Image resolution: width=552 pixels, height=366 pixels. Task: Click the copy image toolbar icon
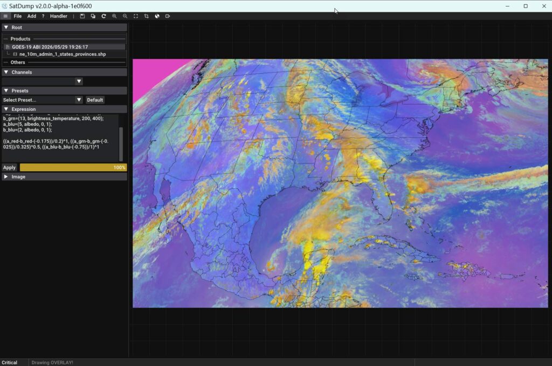(93, 16)
